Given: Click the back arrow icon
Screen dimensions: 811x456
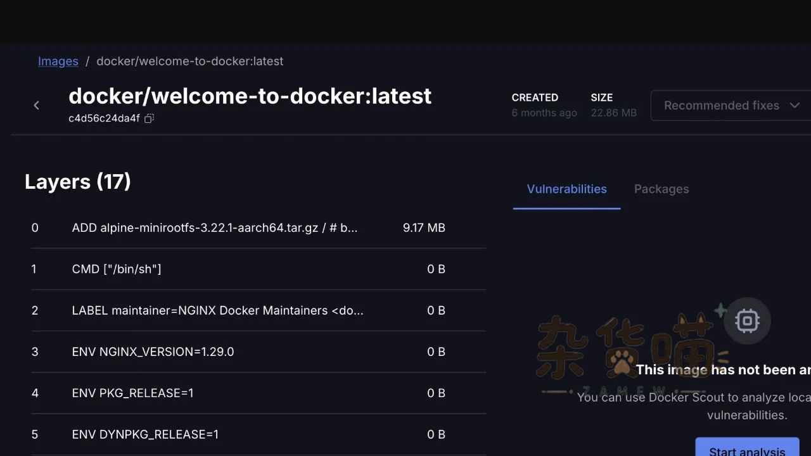Looking at the screenshot, I should point(36,105).
